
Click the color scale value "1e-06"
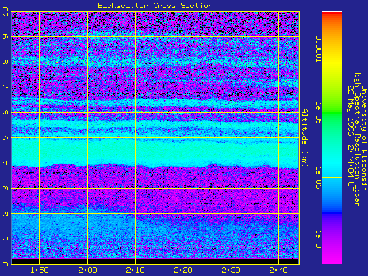point(318,178)
